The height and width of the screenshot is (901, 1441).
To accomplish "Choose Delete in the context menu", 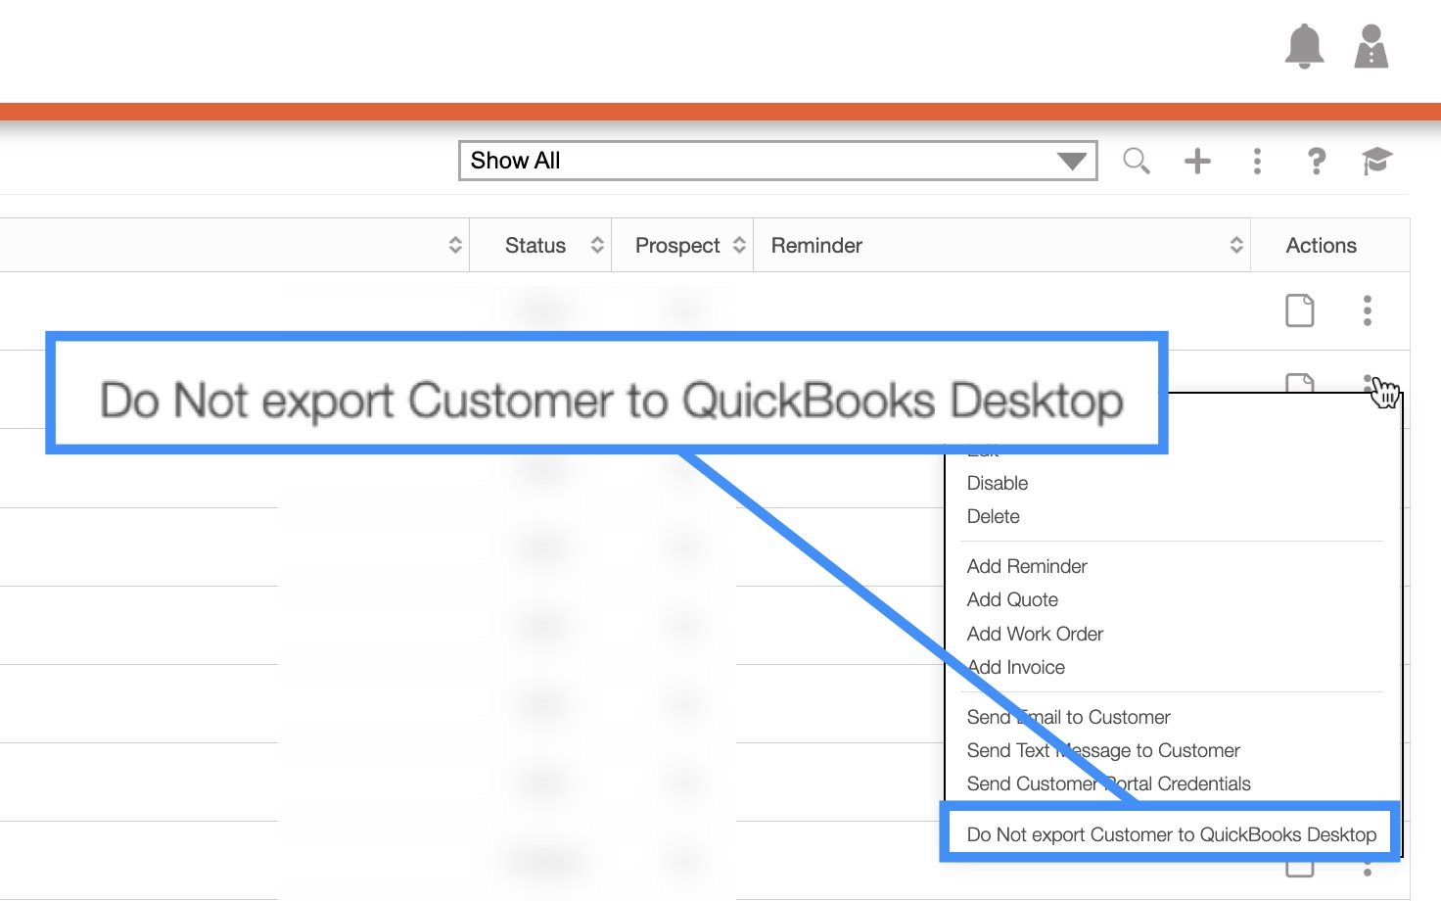I will [993, 516].
